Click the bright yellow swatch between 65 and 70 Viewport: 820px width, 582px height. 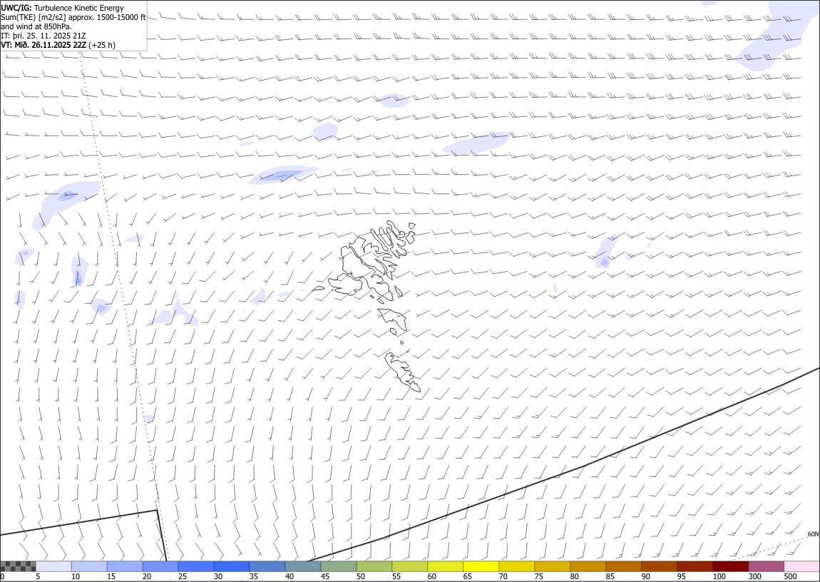click(x=481, y=566)
